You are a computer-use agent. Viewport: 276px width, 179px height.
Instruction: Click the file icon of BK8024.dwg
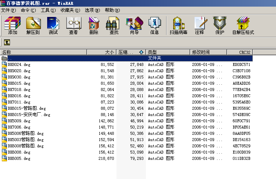point(4,64)
